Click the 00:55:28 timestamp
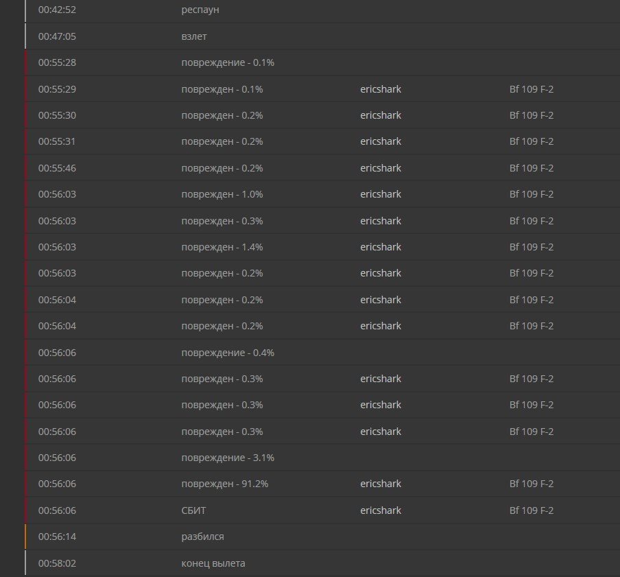620x577 pixels. (x=57, y=62)
